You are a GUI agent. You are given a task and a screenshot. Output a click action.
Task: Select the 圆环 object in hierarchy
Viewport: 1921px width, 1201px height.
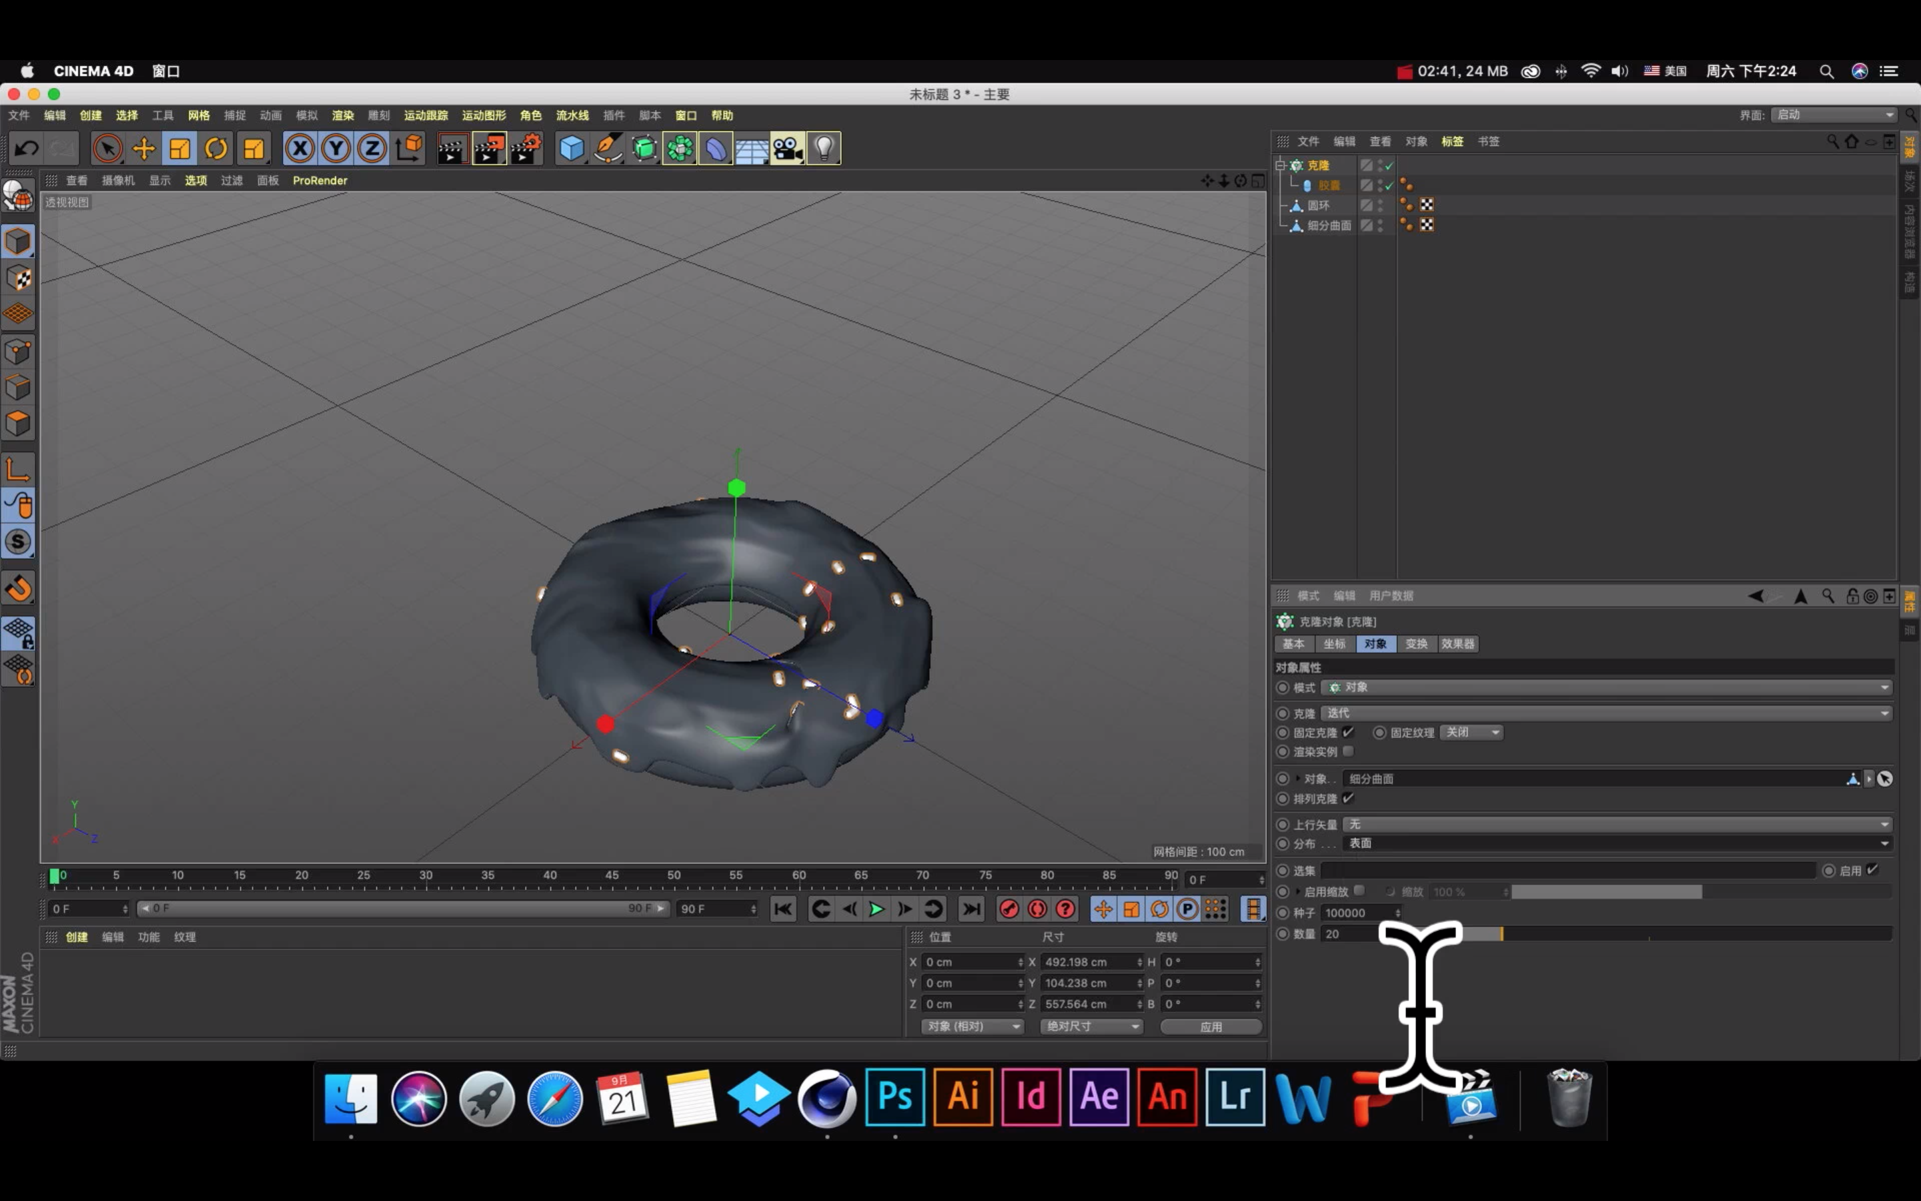(1319, 205)
